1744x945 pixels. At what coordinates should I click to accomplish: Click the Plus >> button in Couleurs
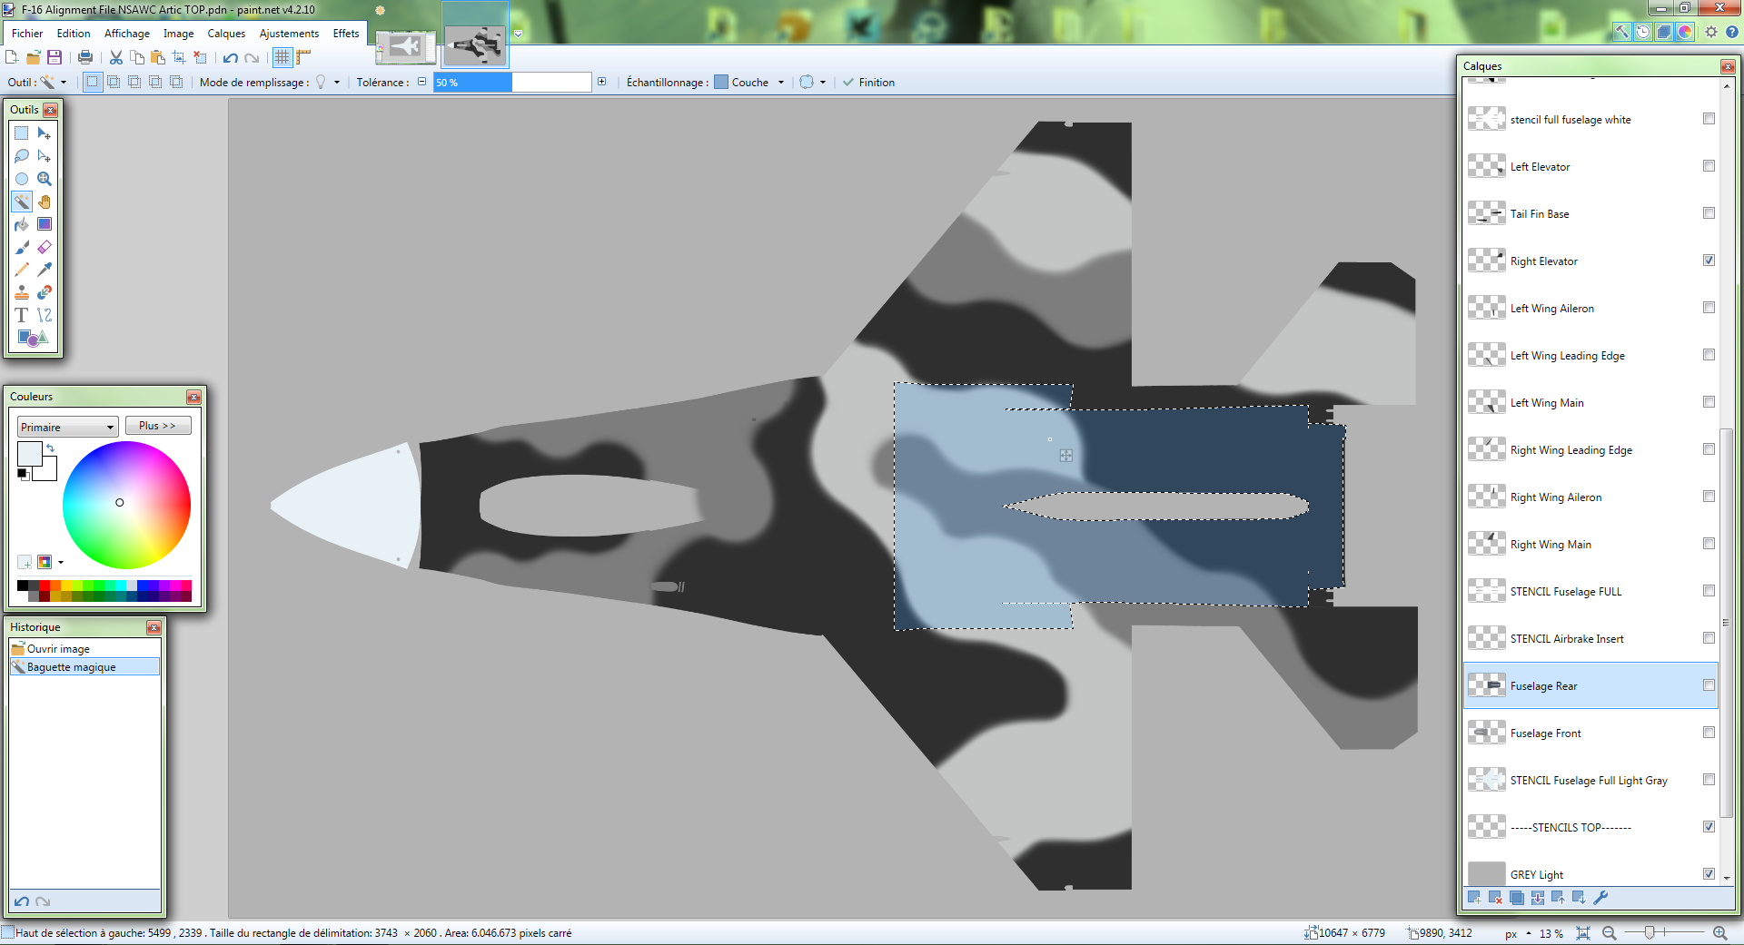(x=157, y=426)
